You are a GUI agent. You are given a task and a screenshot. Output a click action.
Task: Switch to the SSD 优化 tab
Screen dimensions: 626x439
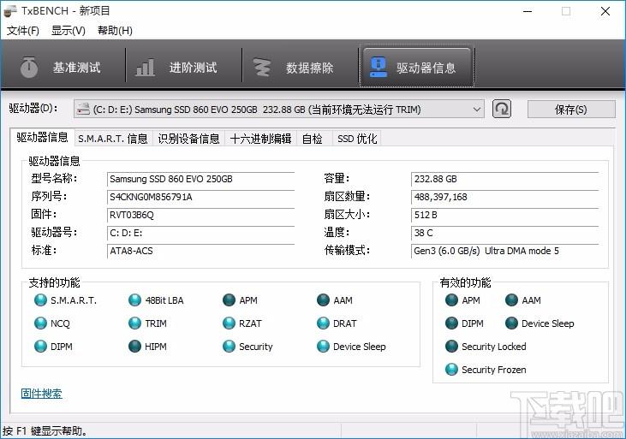[x=357, y=139]
